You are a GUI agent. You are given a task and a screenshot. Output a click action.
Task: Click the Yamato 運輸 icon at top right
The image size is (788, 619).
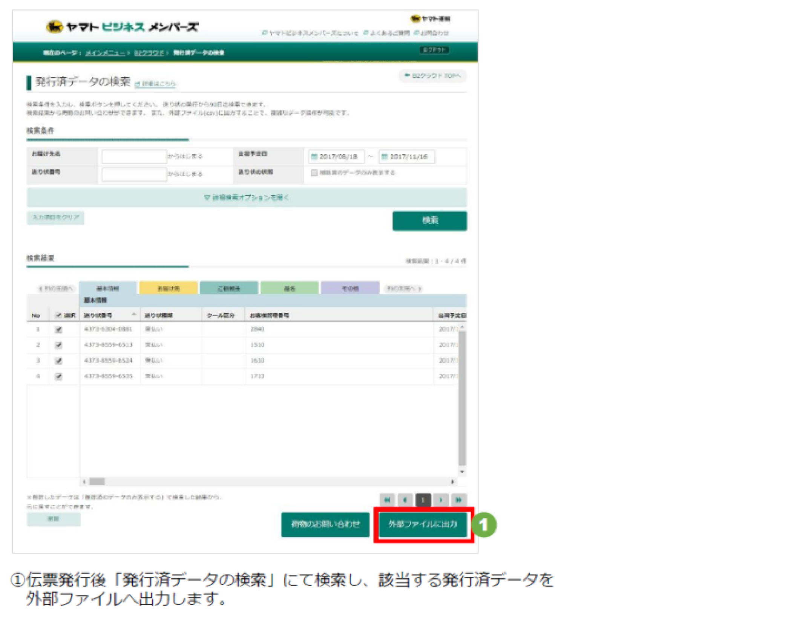click(414, 18)
